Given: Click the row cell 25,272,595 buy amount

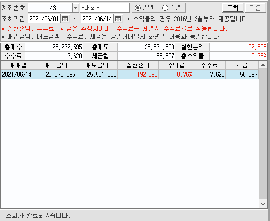Looking at the screenshot, I should [x=56, y=74].
